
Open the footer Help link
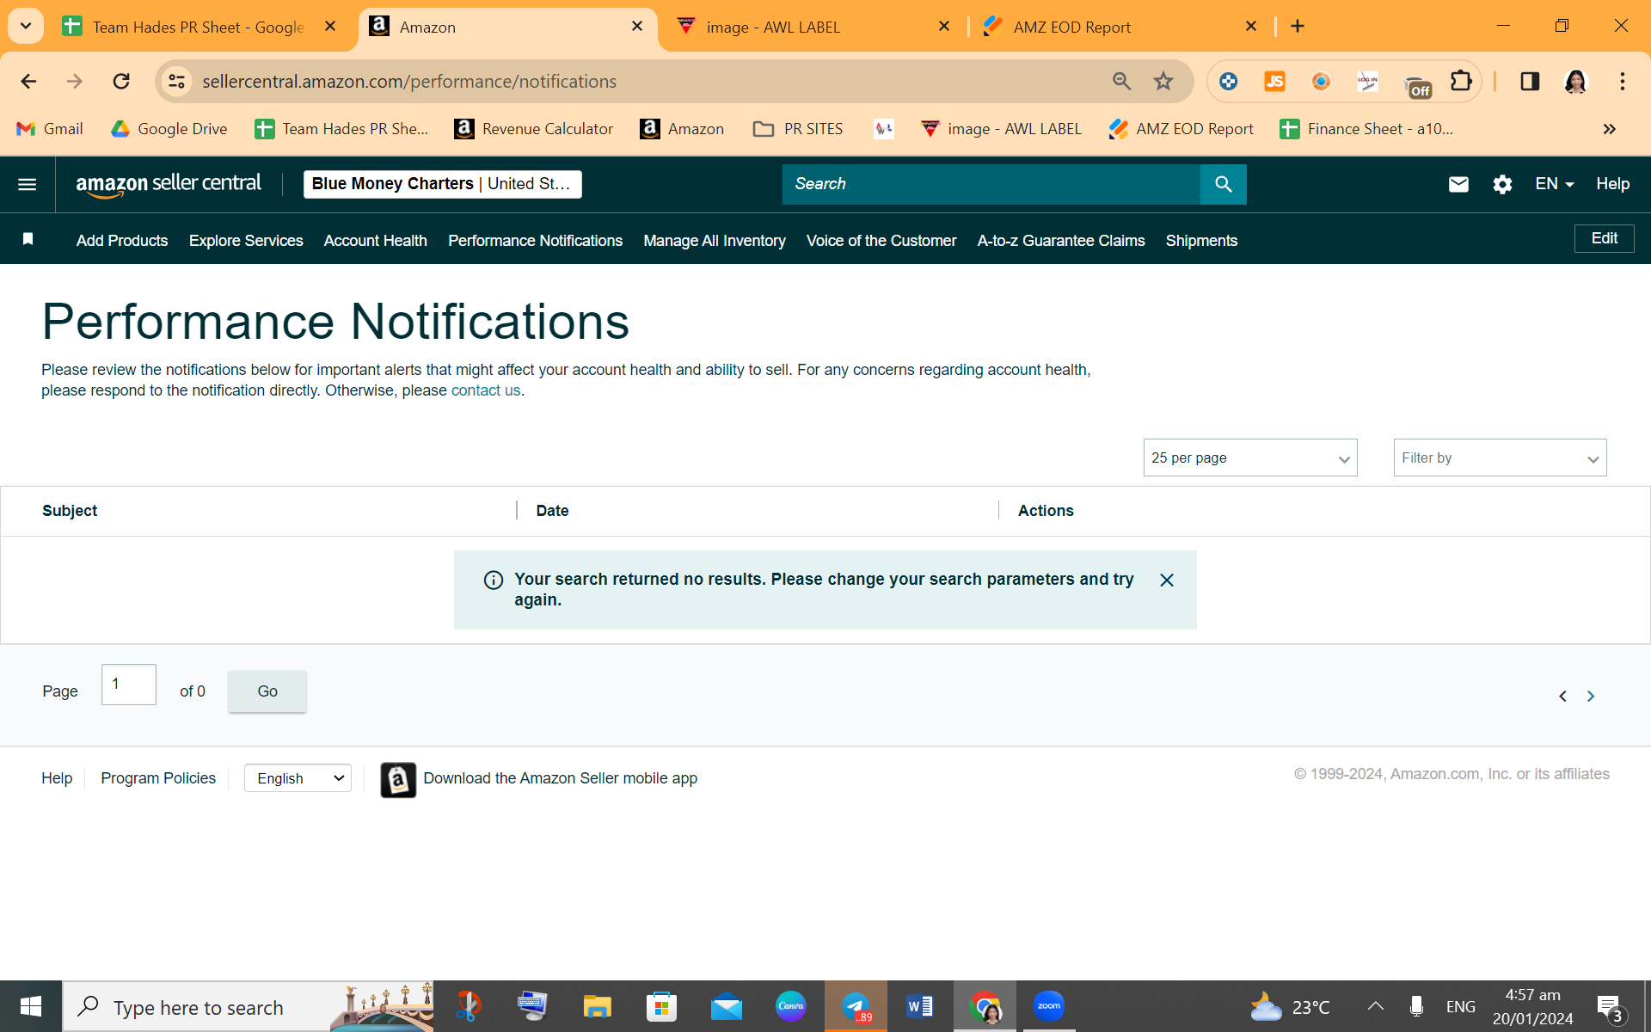pos(57,778)
